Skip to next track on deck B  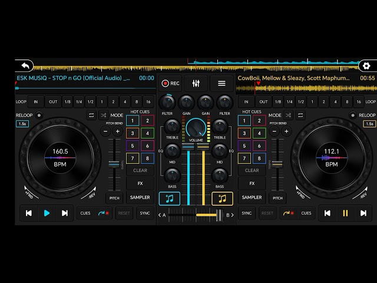coord(363,213)
